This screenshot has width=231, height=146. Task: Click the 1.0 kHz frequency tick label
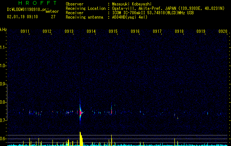click(x=3, y=66)
